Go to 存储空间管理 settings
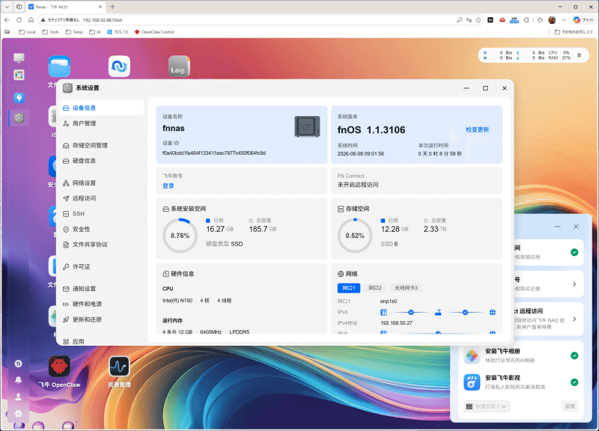 click(101, 145)
